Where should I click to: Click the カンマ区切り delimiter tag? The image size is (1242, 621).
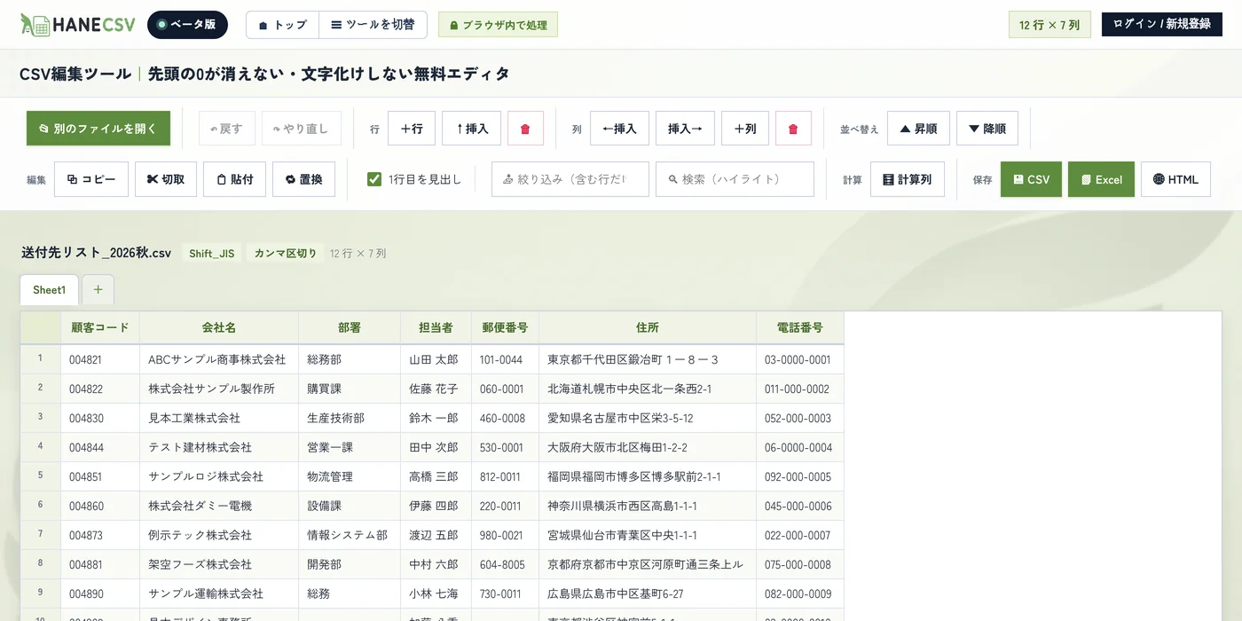(286, 253)
